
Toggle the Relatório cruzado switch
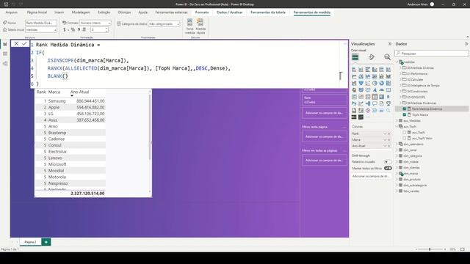coord(388,161)
